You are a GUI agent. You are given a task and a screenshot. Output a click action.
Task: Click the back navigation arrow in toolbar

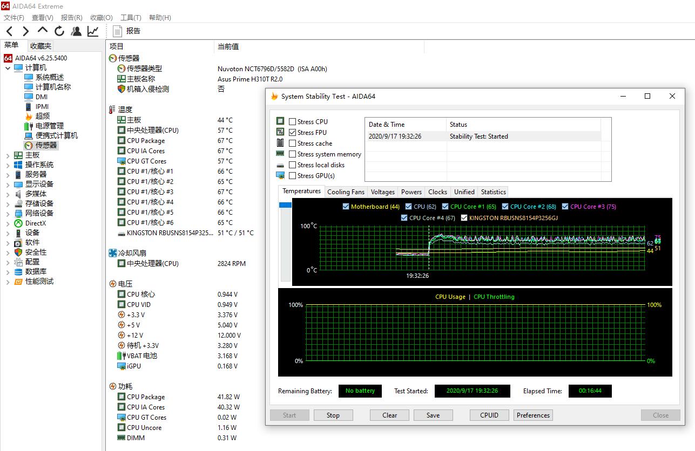10,31
